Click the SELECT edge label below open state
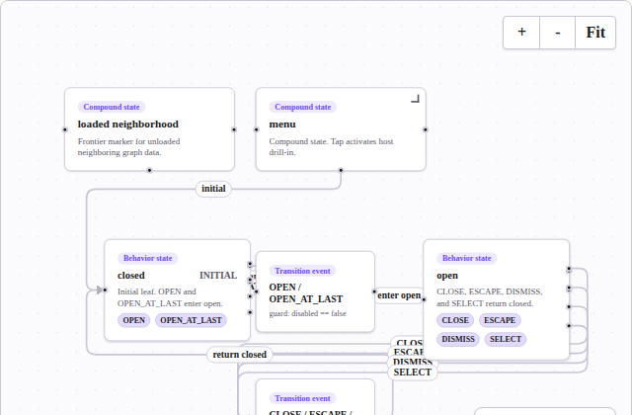632x415 pixels. pos(413,373)
